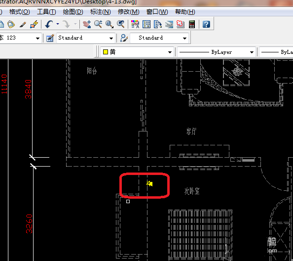Open the Tool Palettes window icon
This screenshot has height=261, width=293.
tap(158, 24)
